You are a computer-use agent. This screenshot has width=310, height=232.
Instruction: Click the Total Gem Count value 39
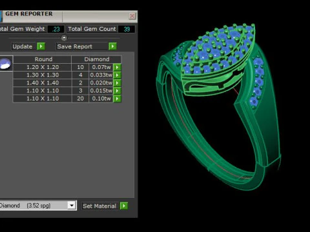click(x=127, y=29)
